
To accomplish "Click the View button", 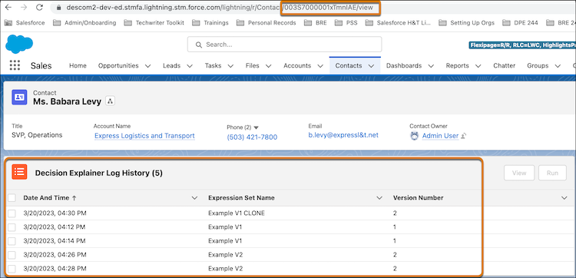I will pyautogui.click(x=519, y=173).
